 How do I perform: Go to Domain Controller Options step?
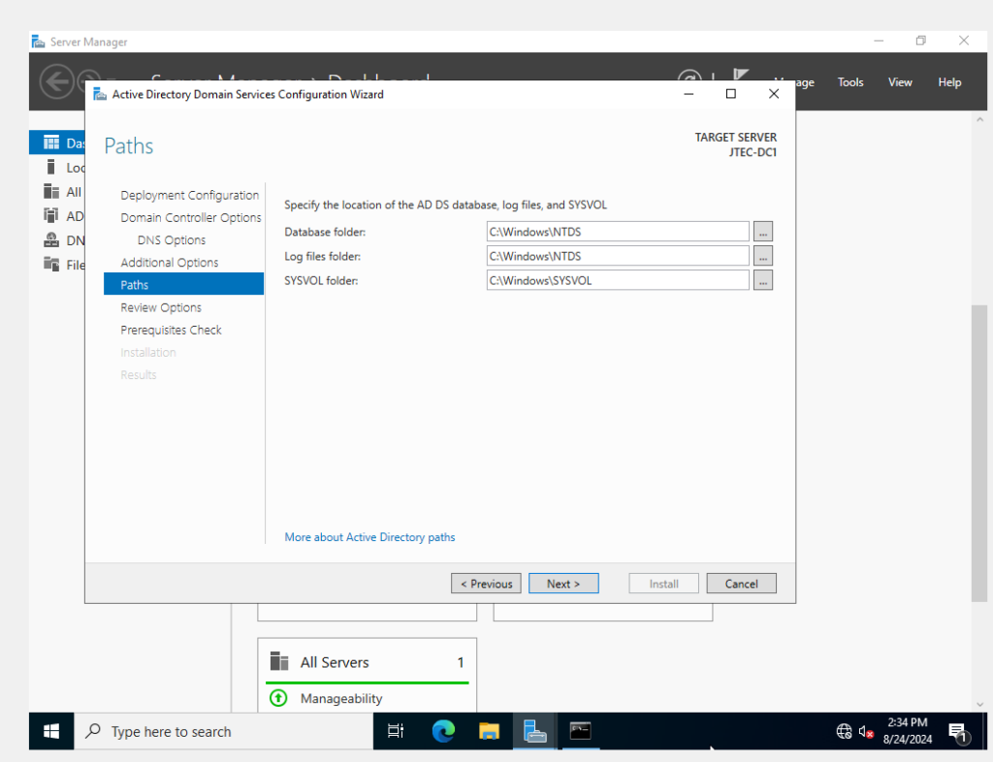[x=191, y=217]
